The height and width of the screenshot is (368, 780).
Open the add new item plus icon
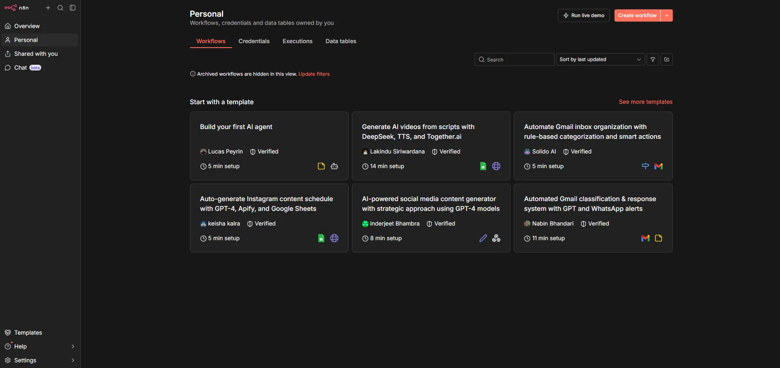(48, 8)
